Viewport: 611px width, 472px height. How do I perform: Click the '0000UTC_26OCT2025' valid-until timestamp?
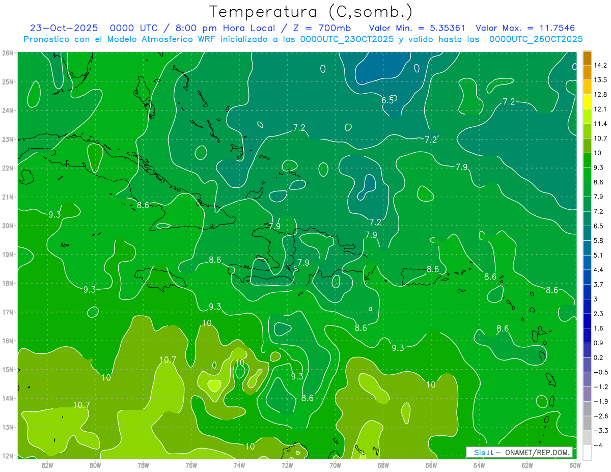(x=536, y=39)
